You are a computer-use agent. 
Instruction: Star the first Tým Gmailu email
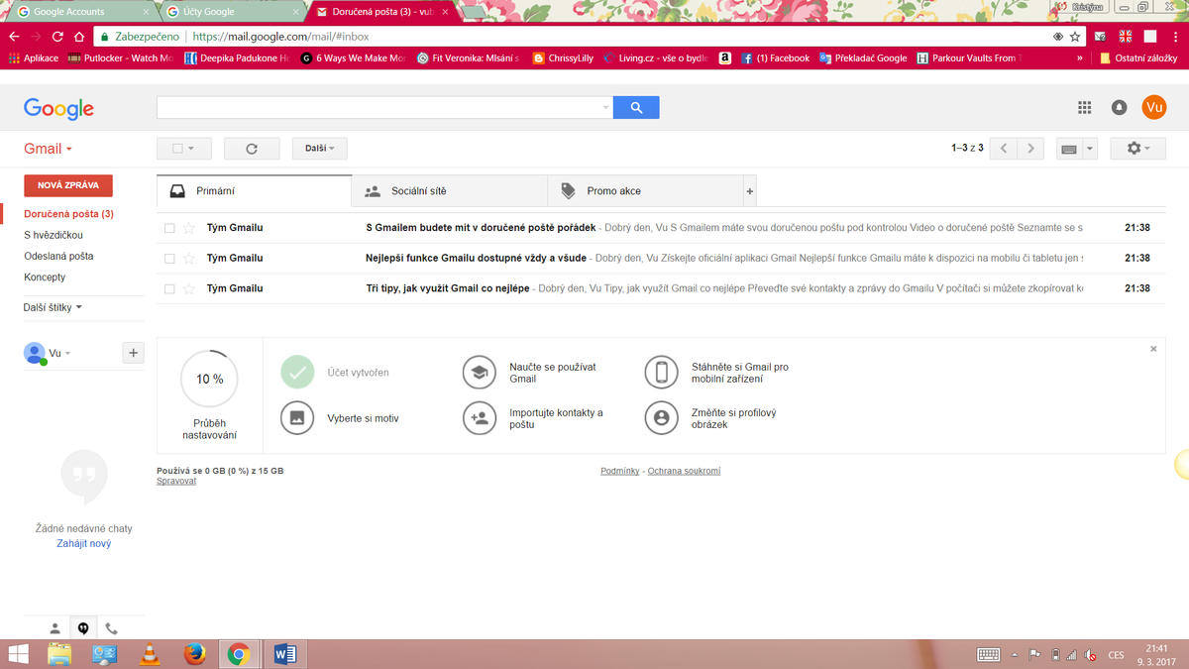coord(189,228)
